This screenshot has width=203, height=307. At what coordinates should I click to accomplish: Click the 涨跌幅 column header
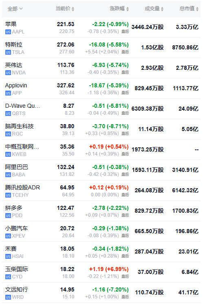[x=117, y=9]
